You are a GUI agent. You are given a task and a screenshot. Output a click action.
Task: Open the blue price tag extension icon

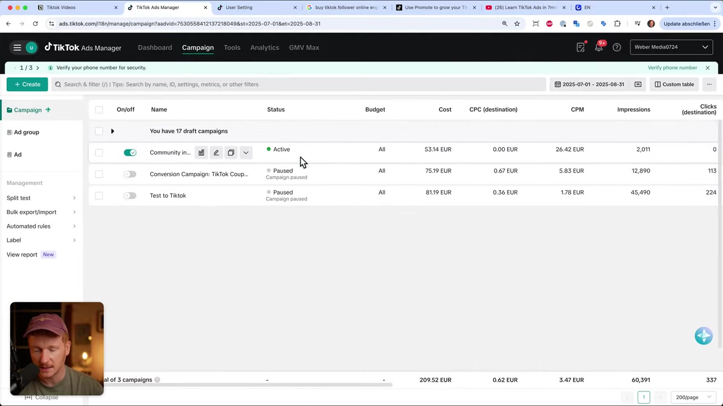coord(603,24)
